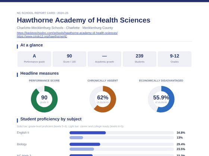Click the NC School Report Card 2024–25 header
The height and width of the screenshot is (156, 209).
pos(43,13)
